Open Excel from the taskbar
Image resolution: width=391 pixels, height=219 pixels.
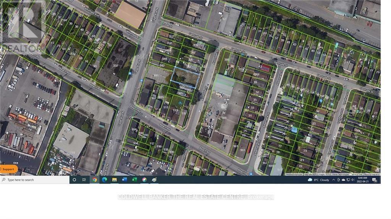134,180
